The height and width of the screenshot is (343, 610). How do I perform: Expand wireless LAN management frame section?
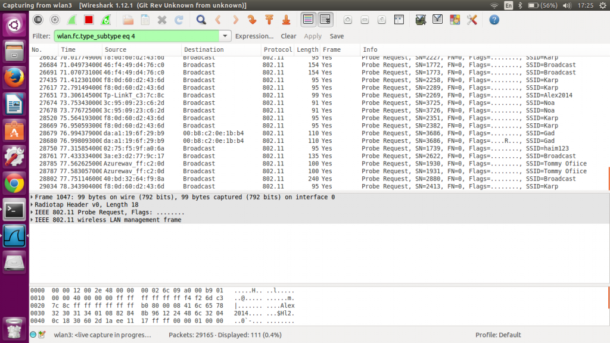(32, 220)
